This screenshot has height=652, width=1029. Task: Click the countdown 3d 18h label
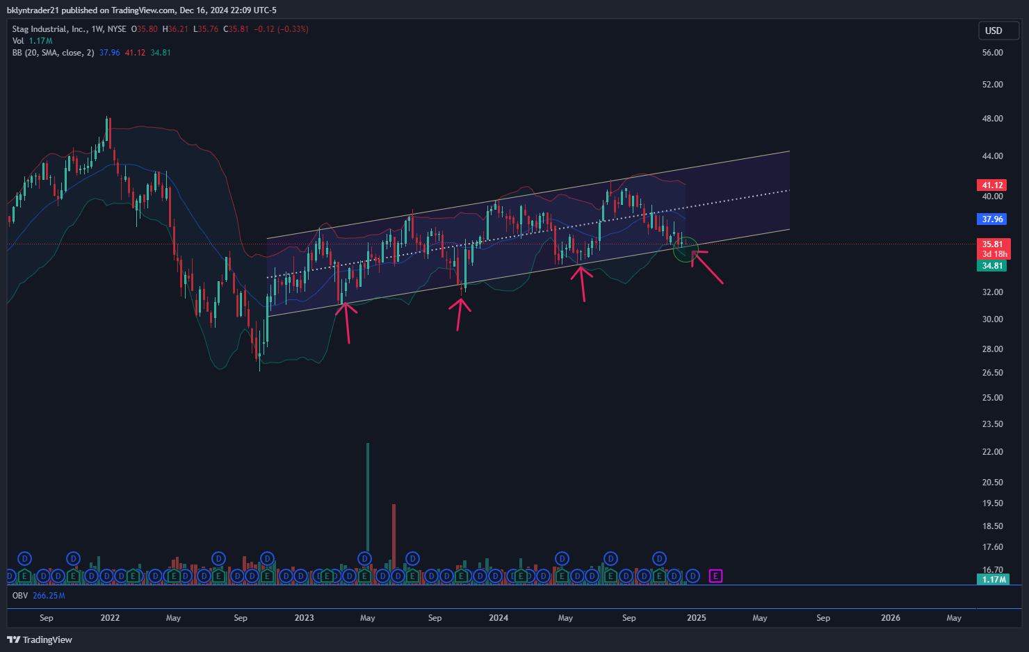click(994, 254)
